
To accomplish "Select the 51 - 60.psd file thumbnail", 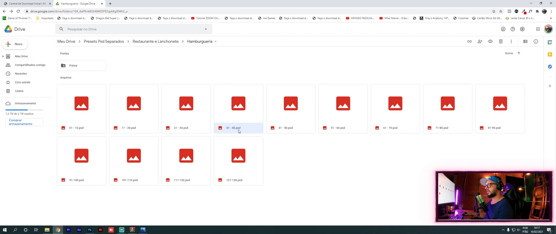I will 343,104.
